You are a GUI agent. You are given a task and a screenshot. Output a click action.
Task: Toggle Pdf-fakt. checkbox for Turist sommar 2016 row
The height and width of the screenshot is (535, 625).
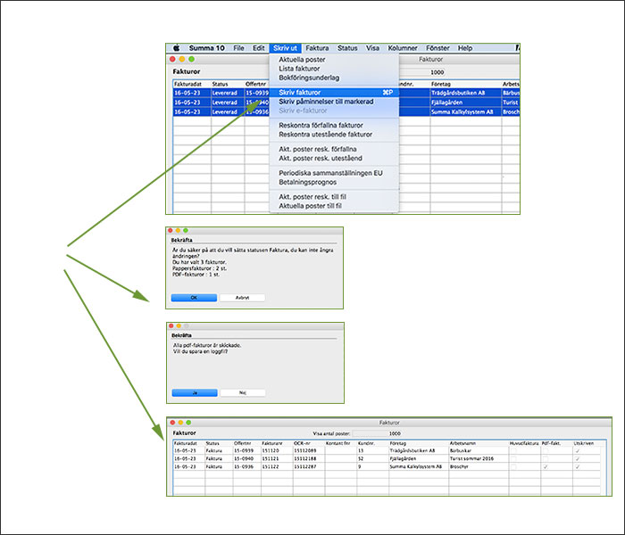[546, 459]
